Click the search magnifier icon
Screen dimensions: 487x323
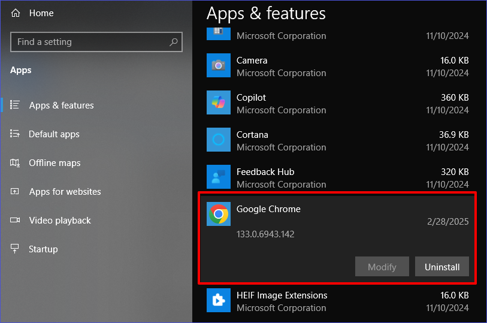pos(173,42)
